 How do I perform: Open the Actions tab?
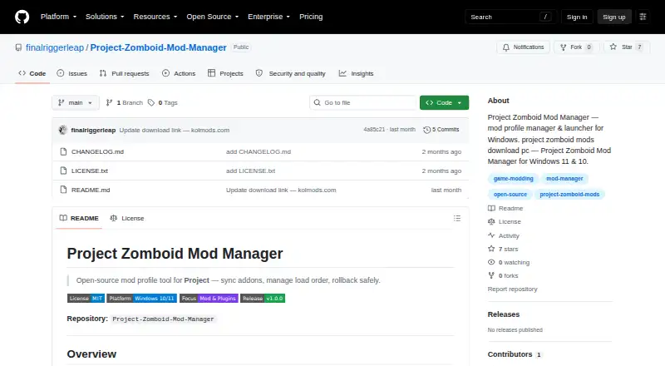(x=179, y=73)
